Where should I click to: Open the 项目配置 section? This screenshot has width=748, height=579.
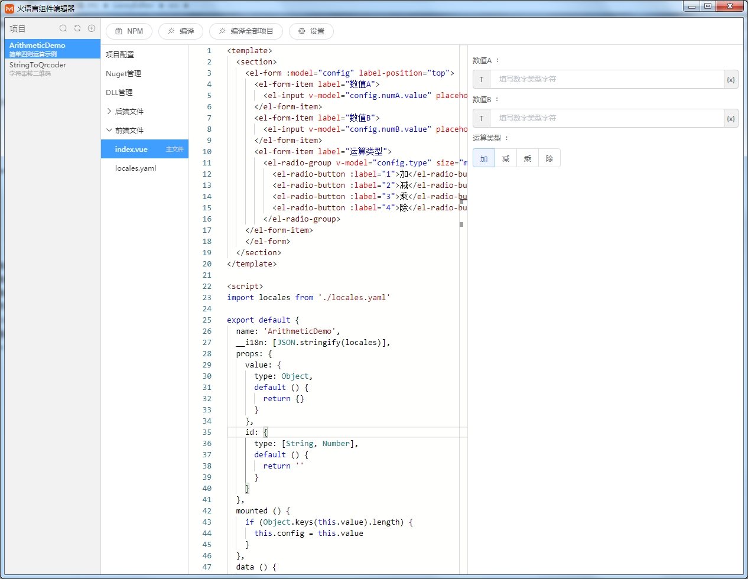(x=120, y=54)
